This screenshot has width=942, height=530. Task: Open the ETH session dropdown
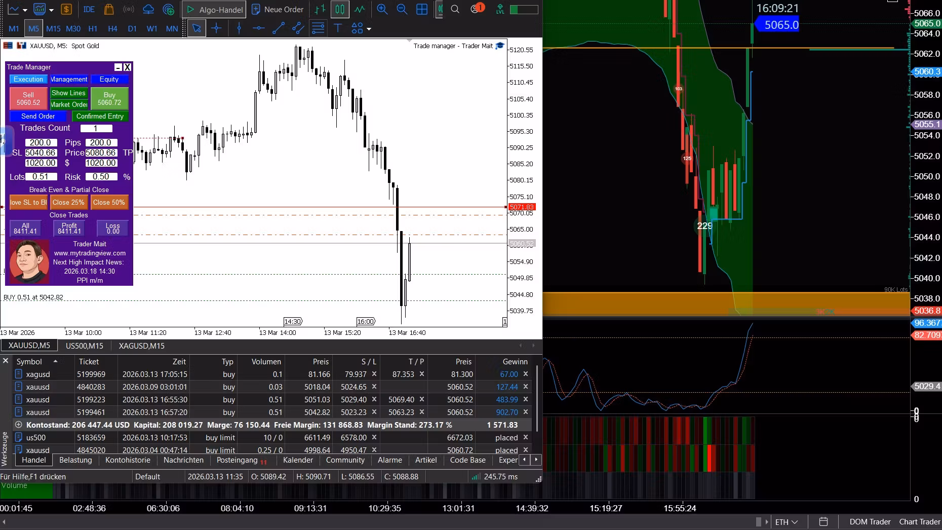pos(787,522)
